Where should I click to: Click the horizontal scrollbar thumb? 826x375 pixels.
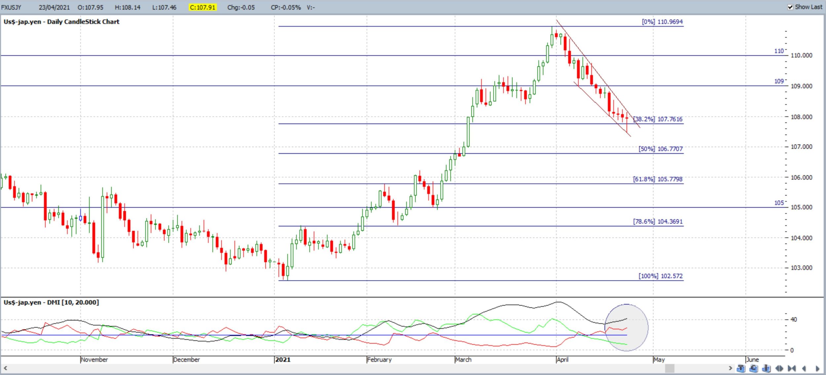(670, 368)
